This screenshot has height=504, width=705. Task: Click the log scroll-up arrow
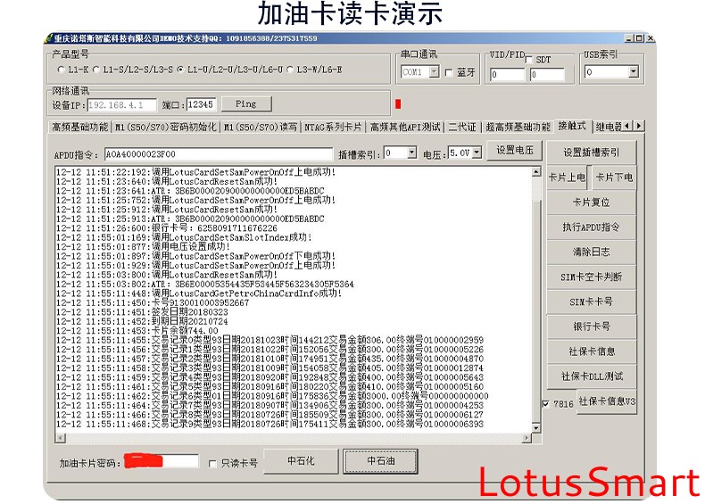tap(536, 172)
